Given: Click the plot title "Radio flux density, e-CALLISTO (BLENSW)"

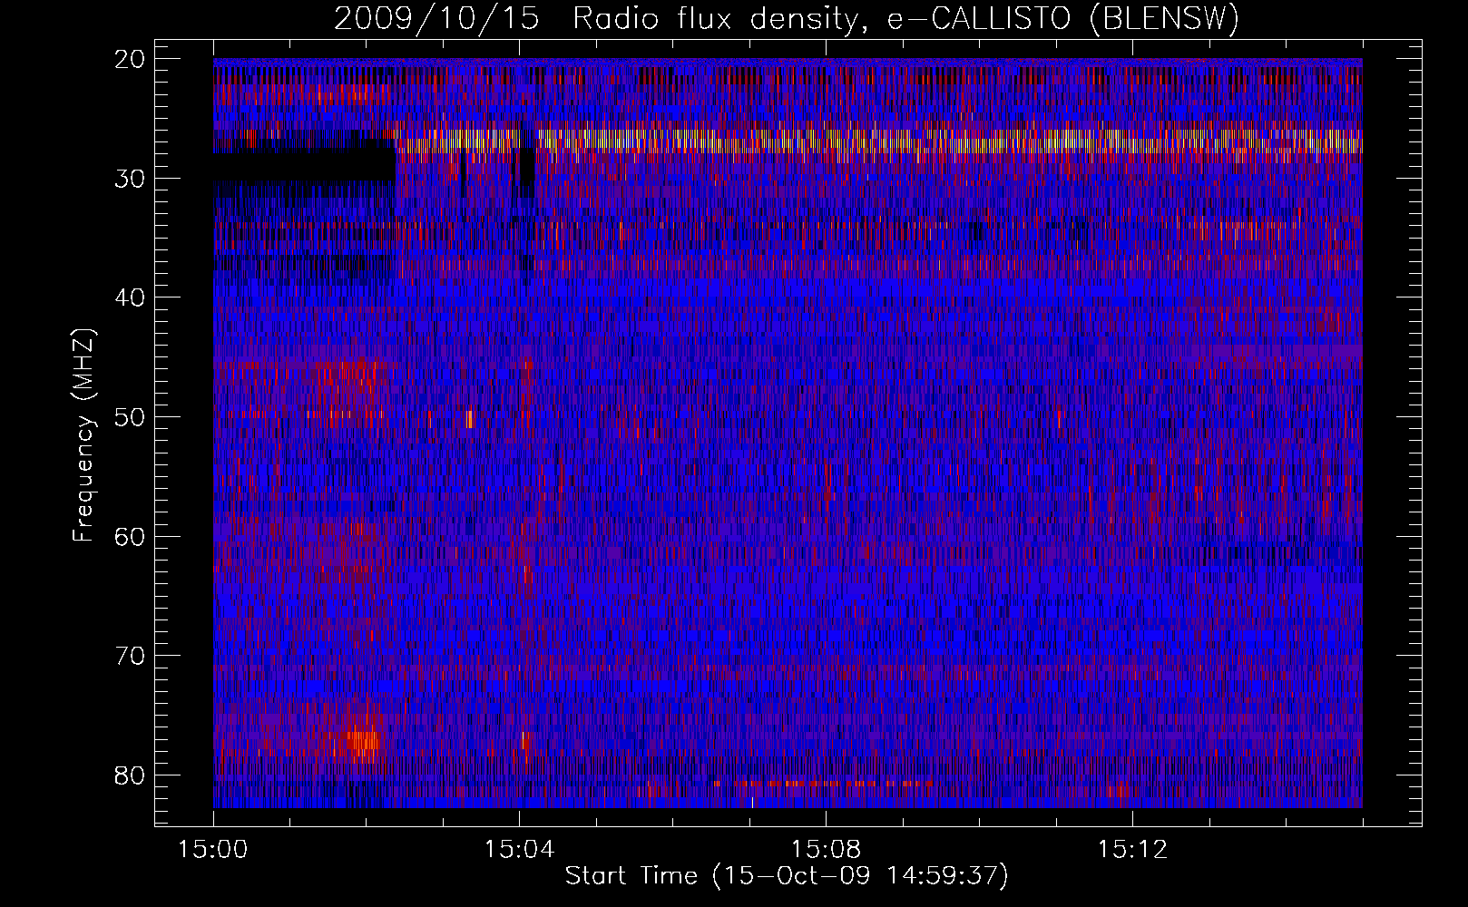Looking at the screenshot, I should click(x=905, y=18).
